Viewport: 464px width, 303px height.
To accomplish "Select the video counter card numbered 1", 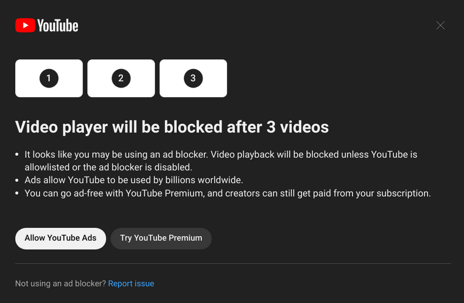I will pyautogui.click(x=49, y=78).
